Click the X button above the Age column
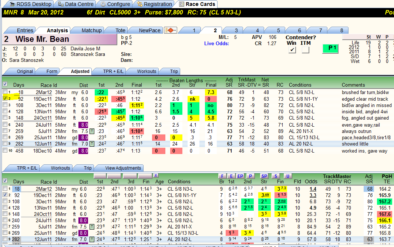The width and height of the screenshot is (394, 247). [x=156, y=176]
